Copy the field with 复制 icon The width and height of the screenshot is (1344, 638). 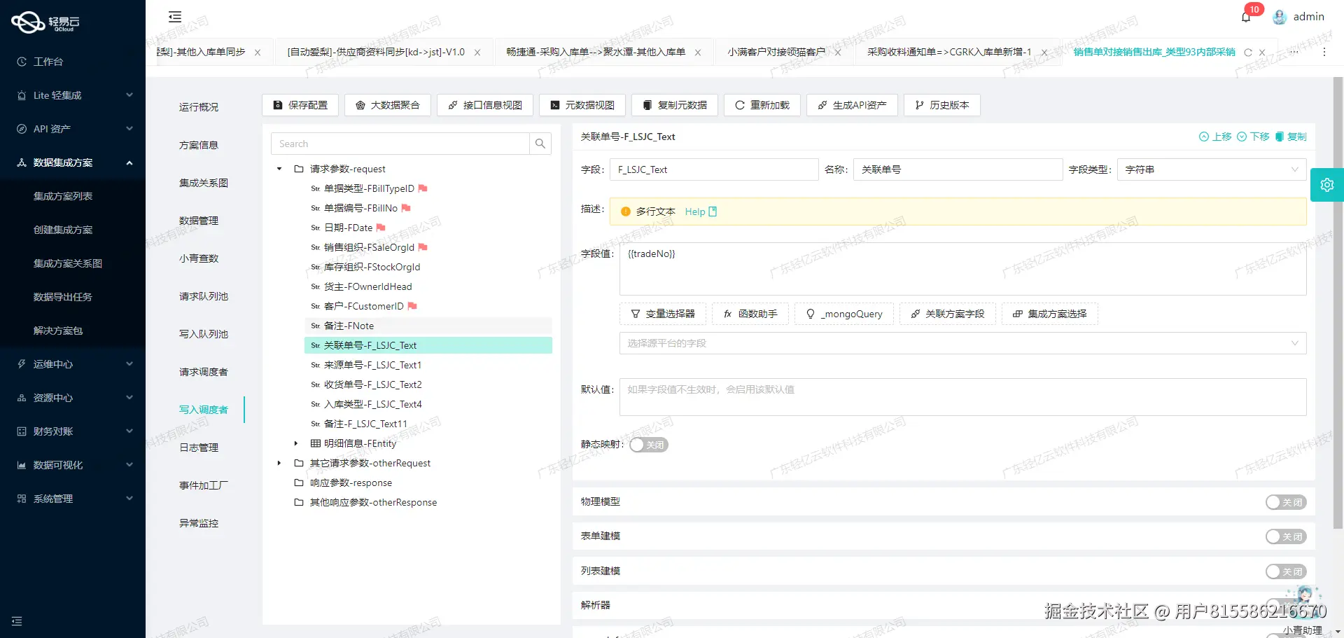(1291, 137)
